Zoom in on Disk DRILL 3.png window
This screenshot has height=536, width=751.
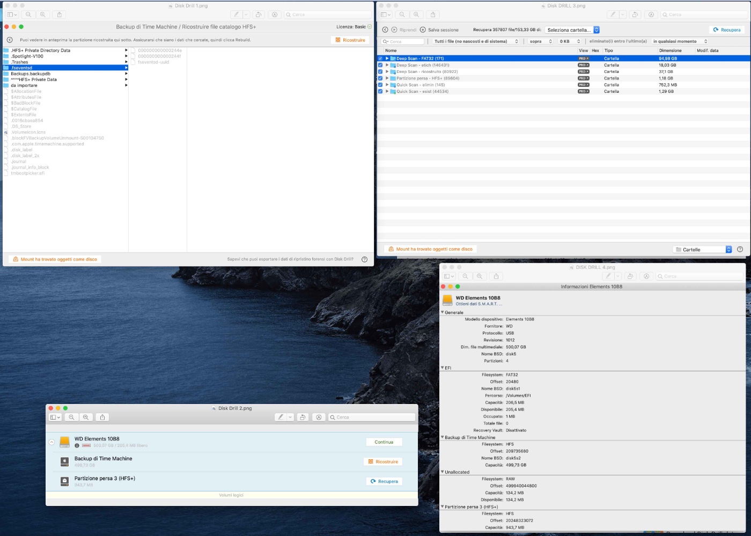coord(416,14)
